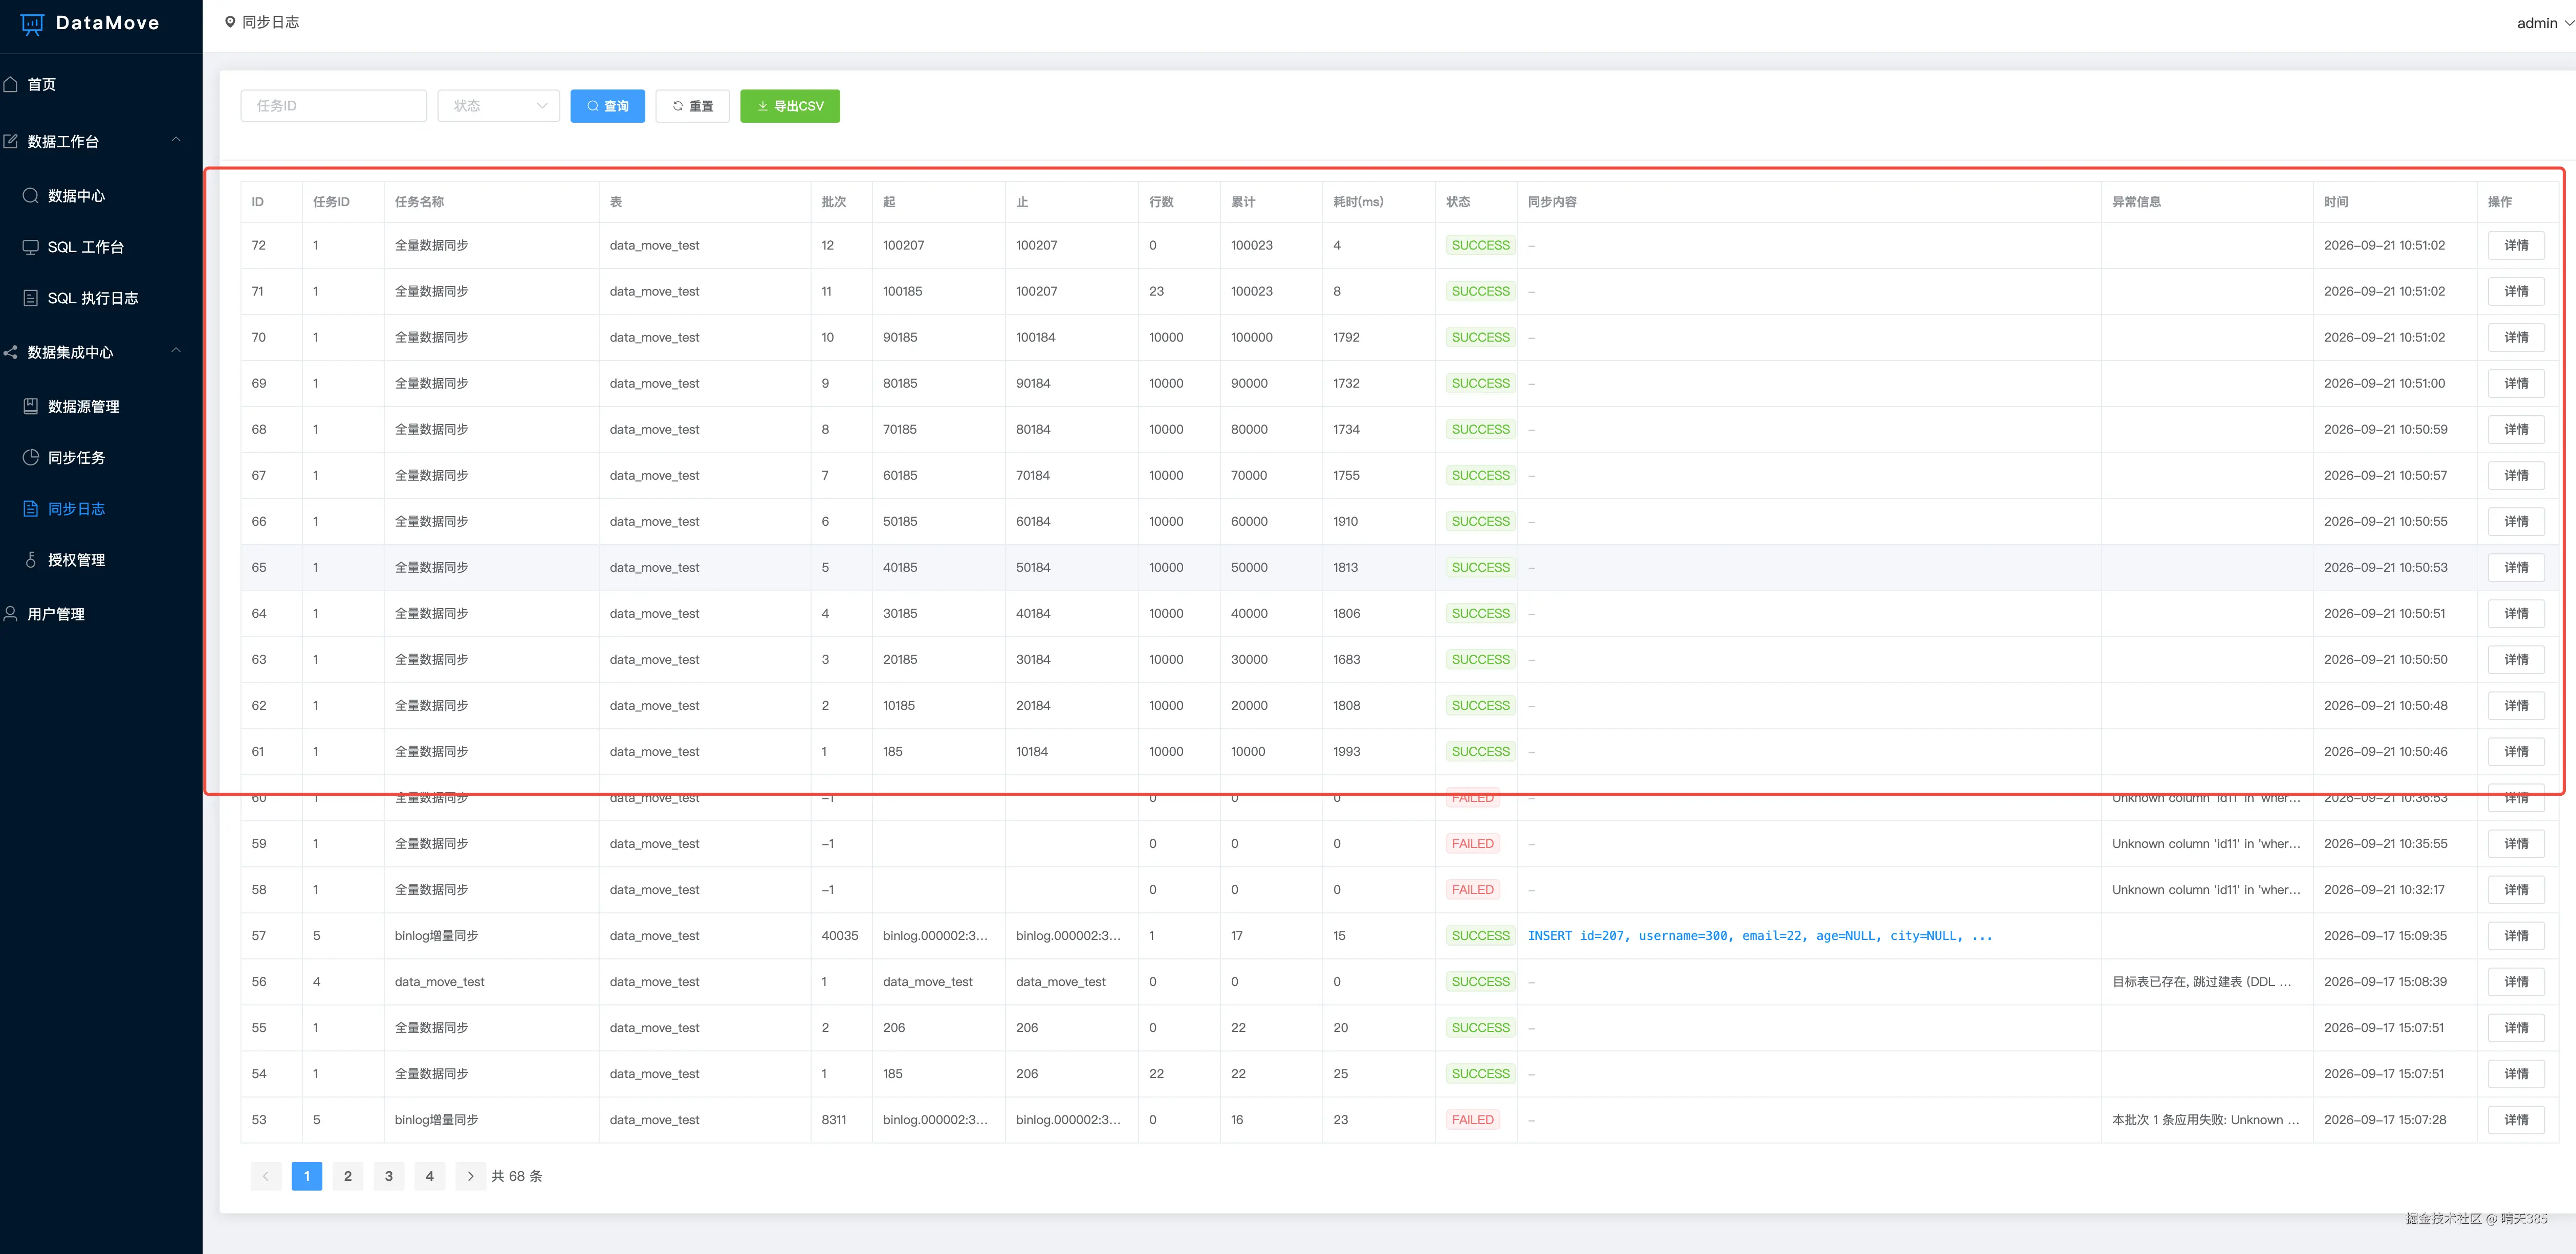Click the 查询 search button
The width and height of the screenshot is (2576, 1254).
608,106
